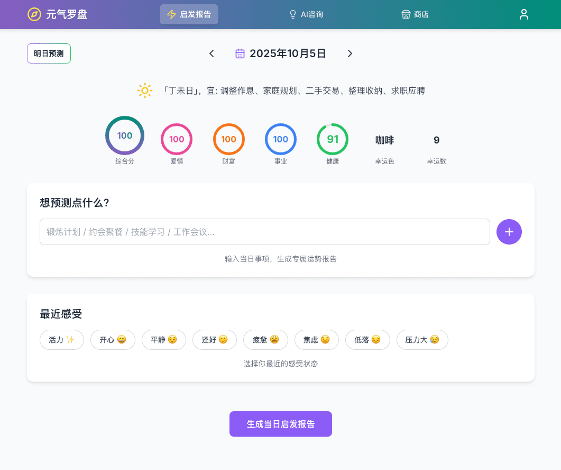Click the prediction input field
Screen dimensions: 561x470
(264, 232)
